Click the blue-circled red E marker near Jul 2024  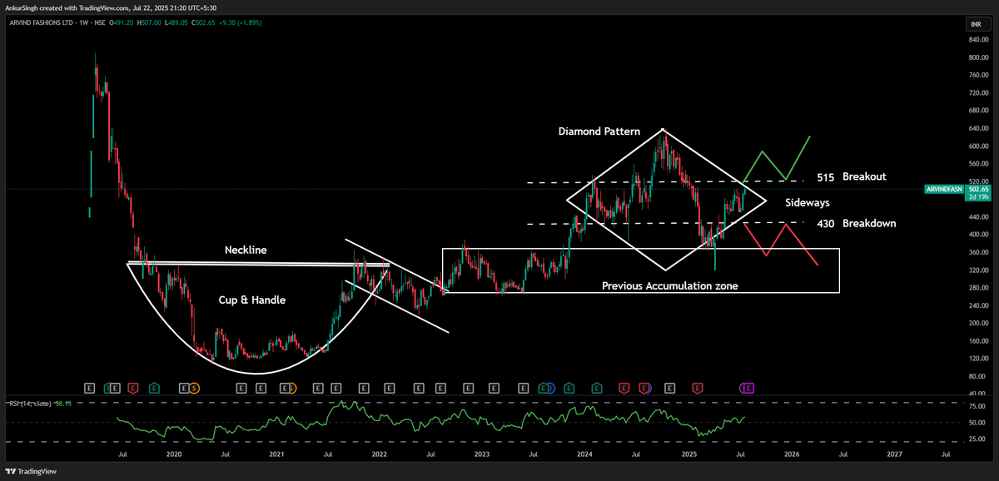click(645, 388)
